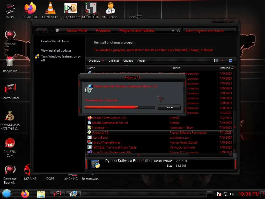The image size is (265, 199).
Task: Open the Organize dropdown menu
Action: (96, 61)
